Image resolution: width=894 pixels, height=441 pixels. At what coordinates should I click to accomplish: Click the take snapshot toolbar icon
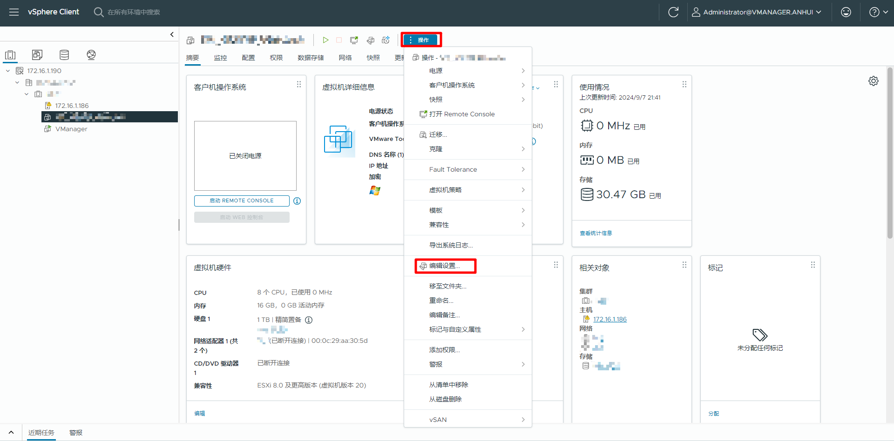386,40
